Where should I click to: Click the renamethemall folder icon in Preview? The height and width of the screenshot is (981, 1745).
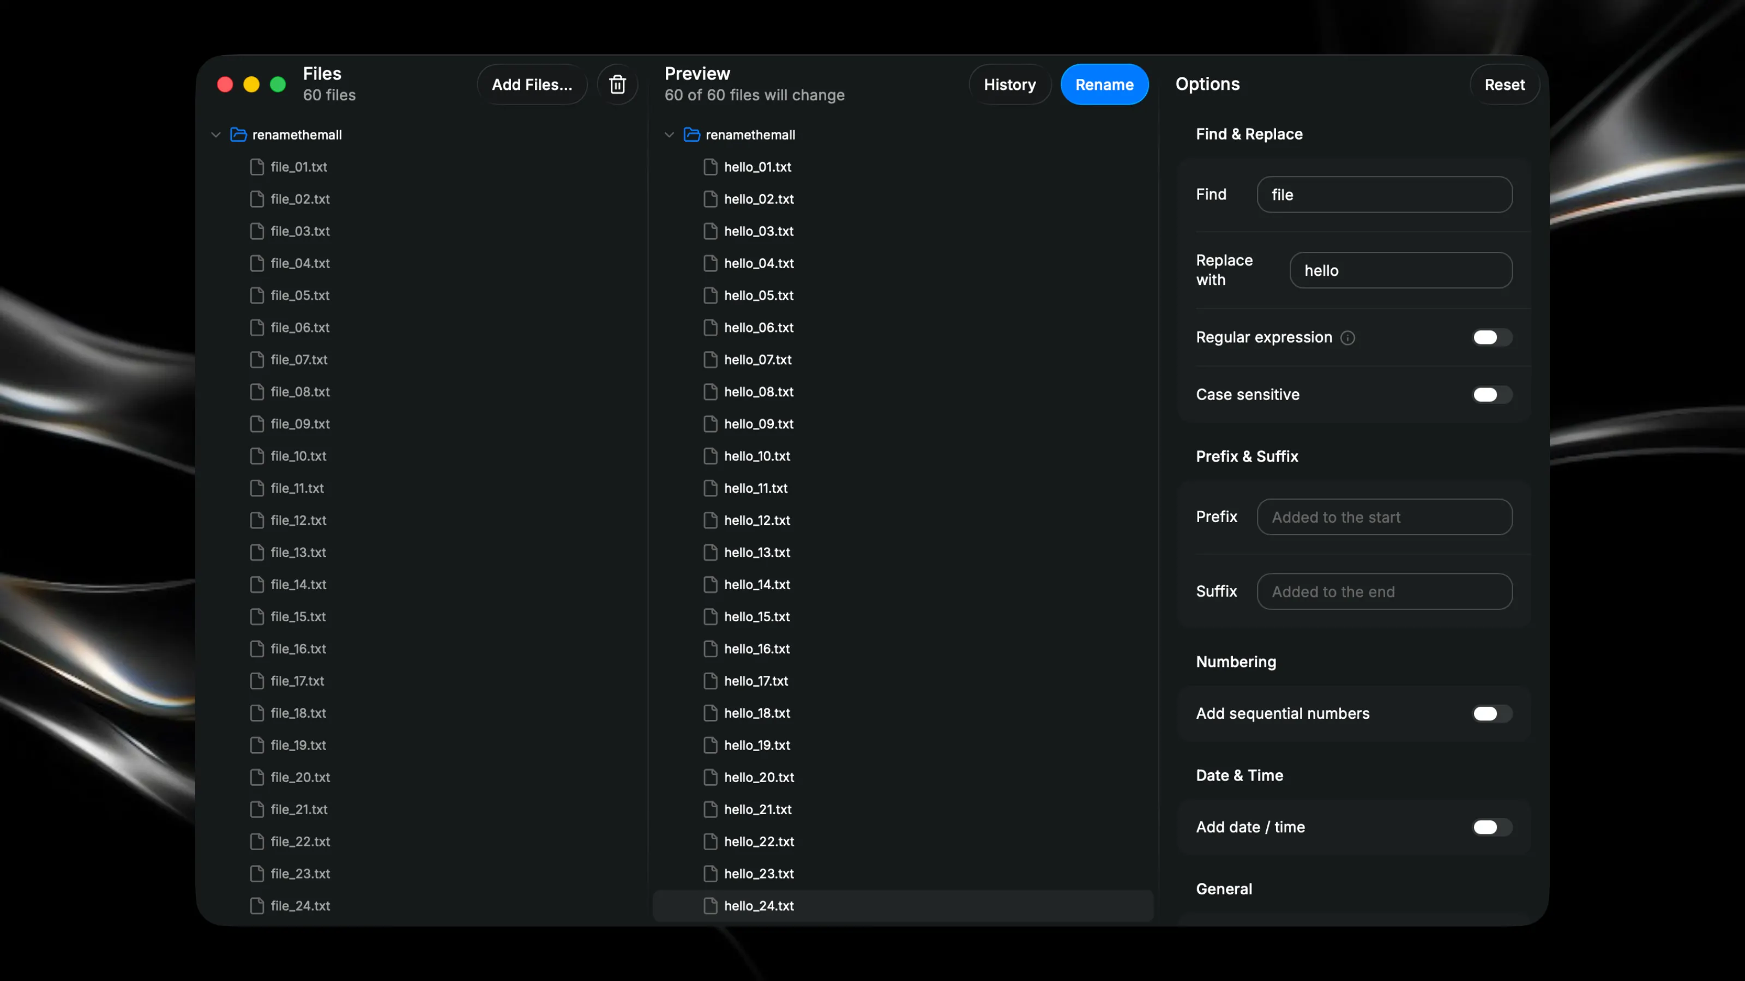coord(691,135)
